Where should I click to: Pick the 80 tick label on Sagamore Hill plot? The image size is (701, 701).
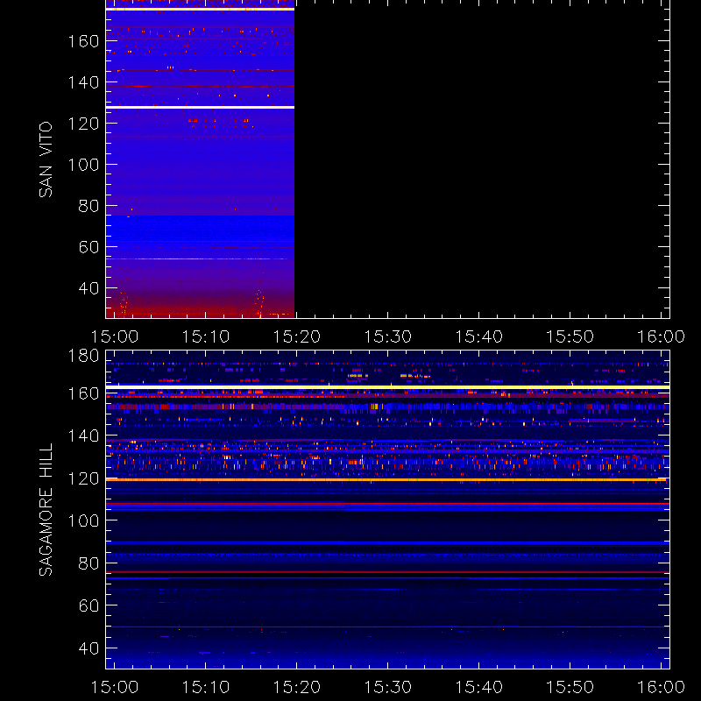[x=89, y=563]
